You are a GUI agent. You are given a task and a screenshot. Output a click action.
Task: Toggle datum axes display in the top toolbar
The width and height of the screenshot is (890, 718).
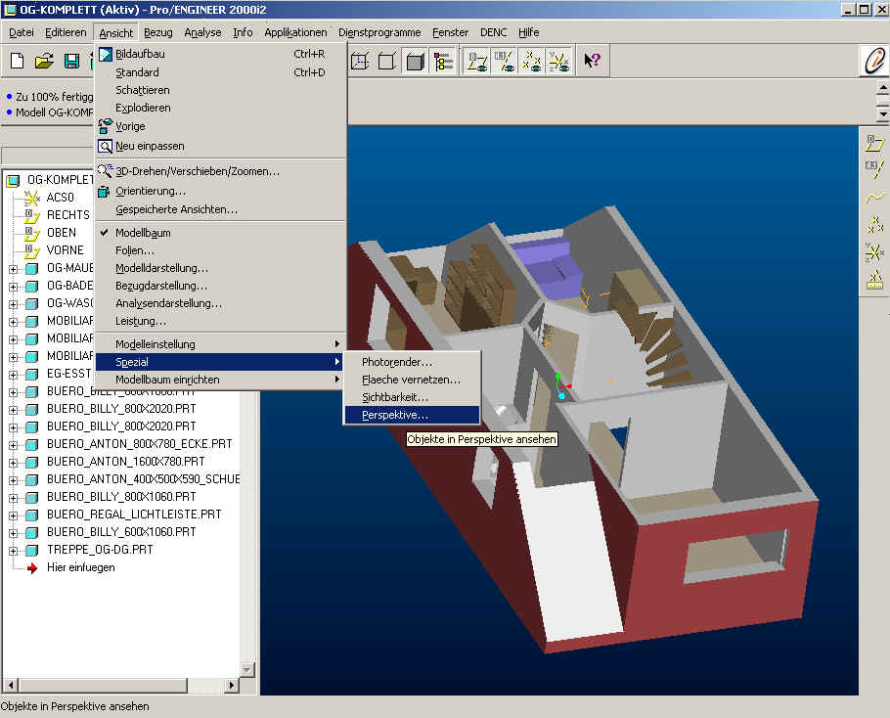[x=504, y=61]
